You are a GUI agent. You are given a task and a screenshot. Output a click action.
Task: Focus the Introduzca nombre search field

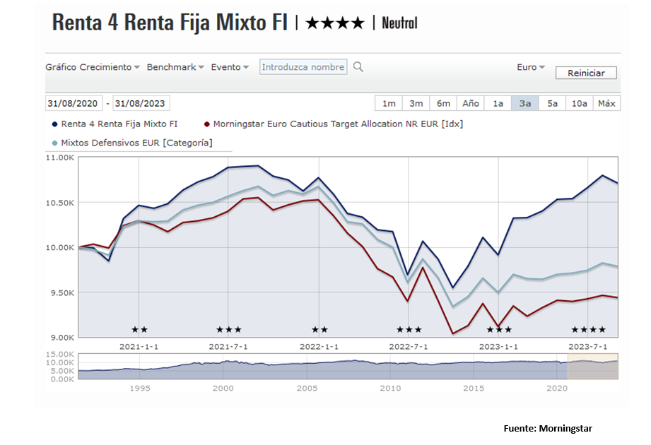pos(303,67)
